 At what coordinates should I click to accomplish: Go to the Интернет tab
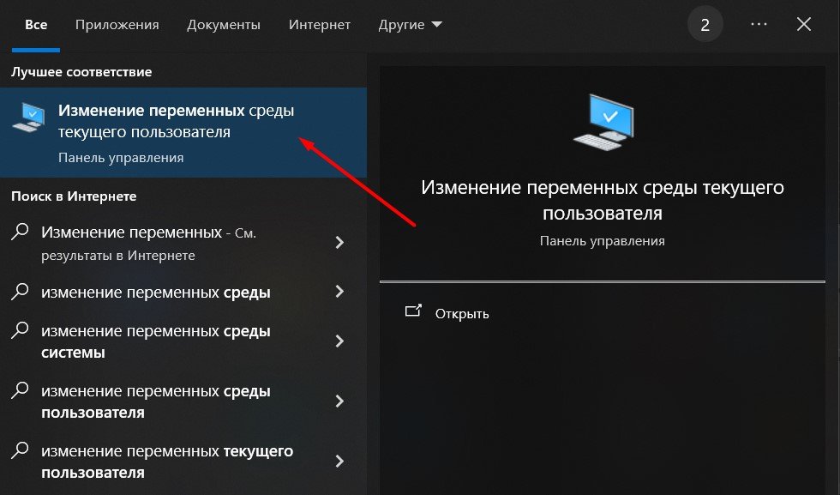pyautogui.click(x=319, y=25)
